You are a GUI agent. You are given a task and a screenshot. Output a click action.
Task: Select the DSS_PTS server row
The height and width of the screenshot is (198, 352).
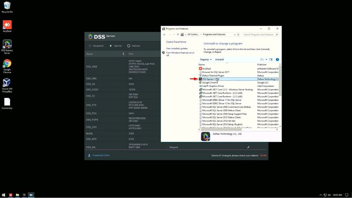click(123, 105)
